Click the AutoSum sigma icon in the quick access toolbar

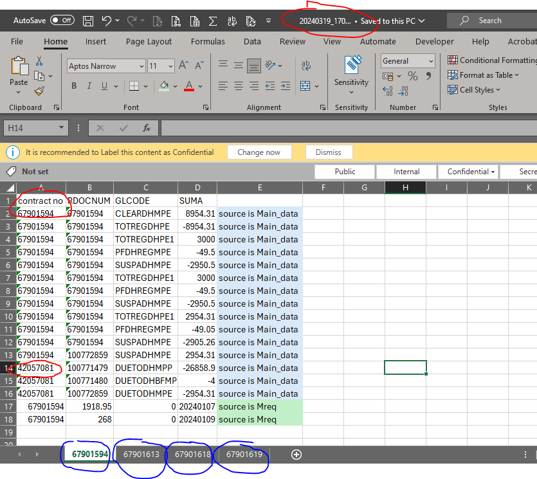point(213,21)
